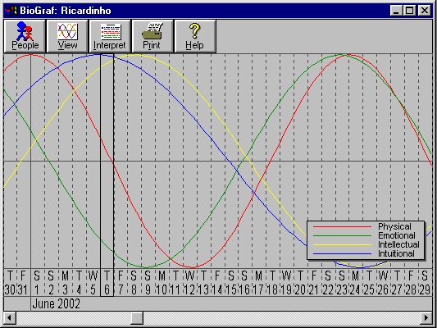Click the Intuitional legend label
This screenshot has width=437, height=328.
pos(396,253)
